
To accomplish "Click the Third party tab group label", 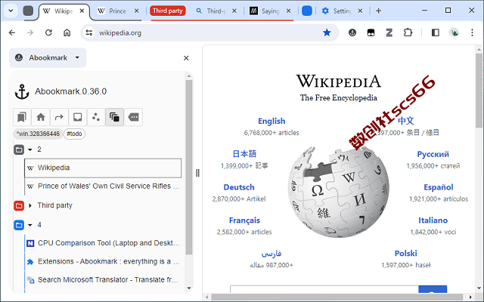I will [168, 11].
